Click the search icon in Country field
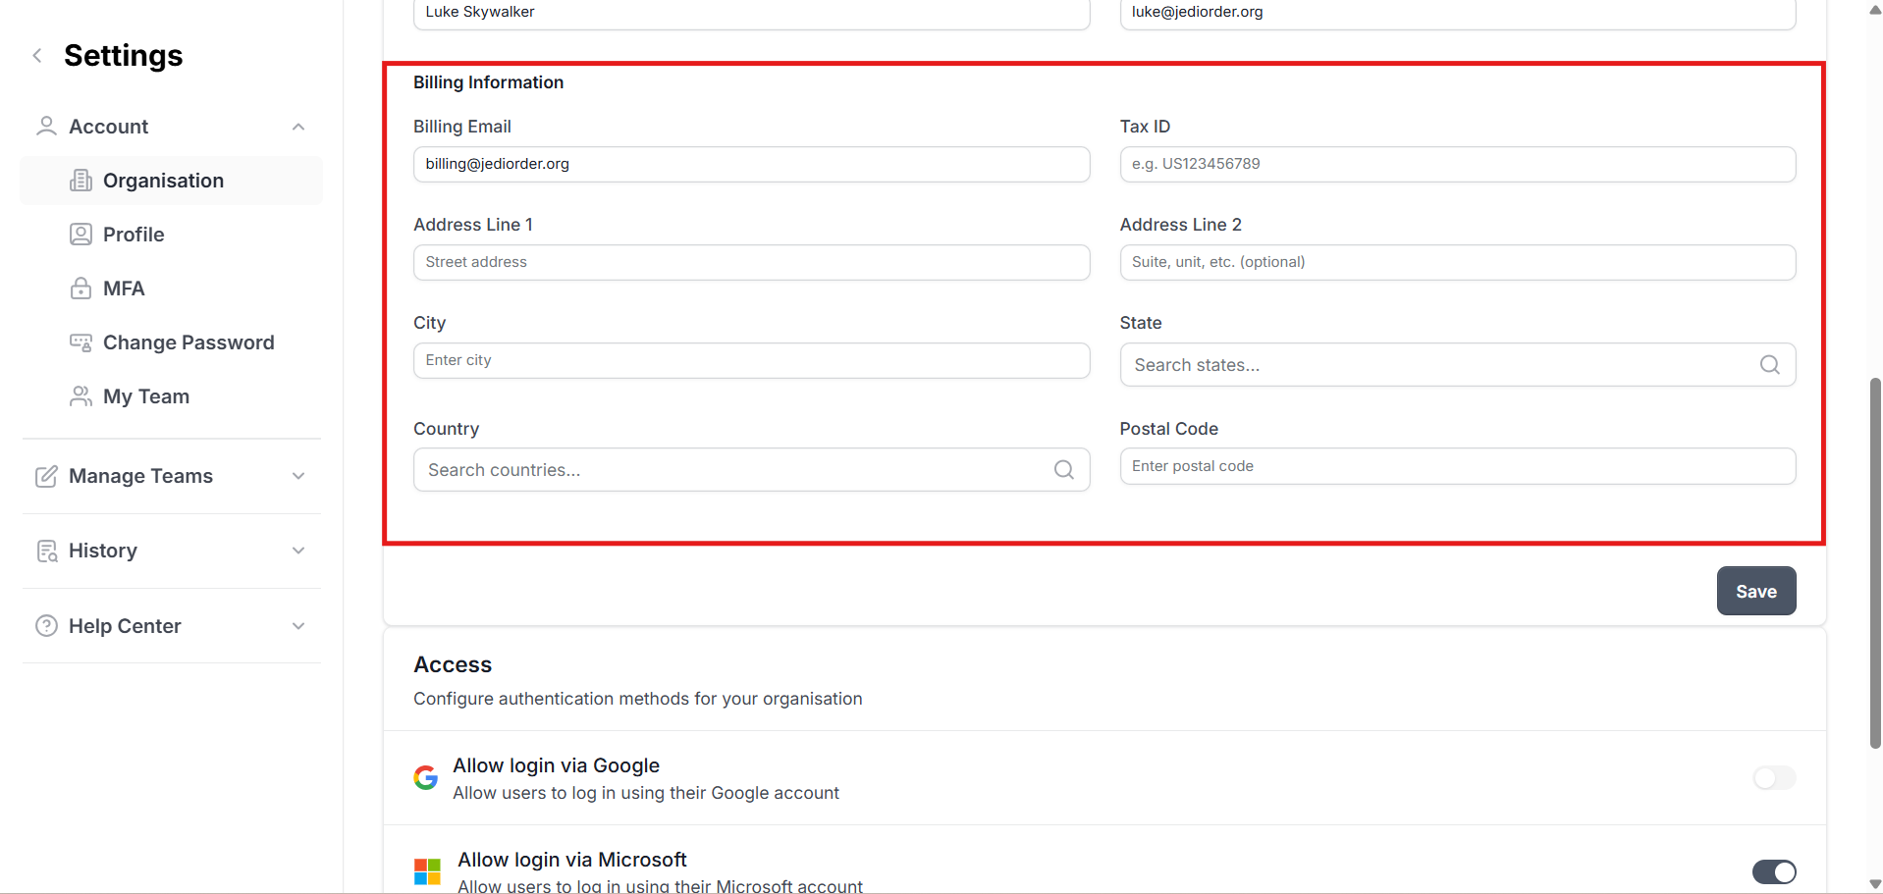The image size is (1883, 894). (x=1063, y=470)
